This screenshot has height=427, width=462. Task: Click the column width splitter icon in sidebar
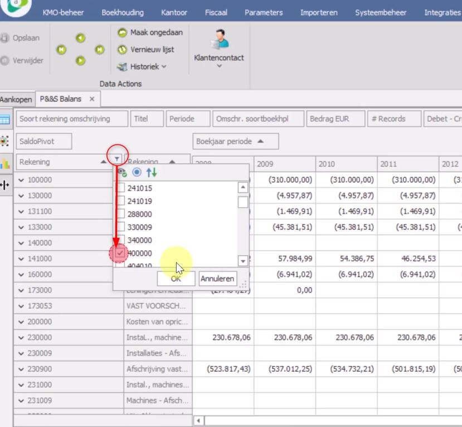click(4, 185)
